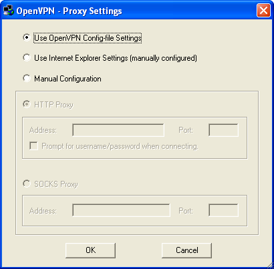Click the HTTP Proxy Port field

pyautogui.click(x=223, y=130)
